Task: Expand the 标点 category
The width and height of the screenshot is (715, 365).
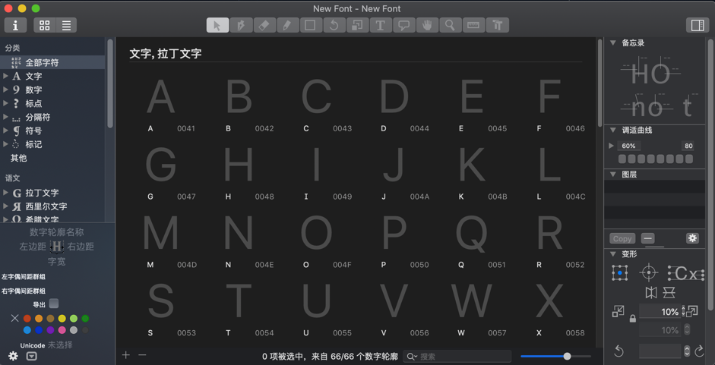Action: tap(5, 103)
